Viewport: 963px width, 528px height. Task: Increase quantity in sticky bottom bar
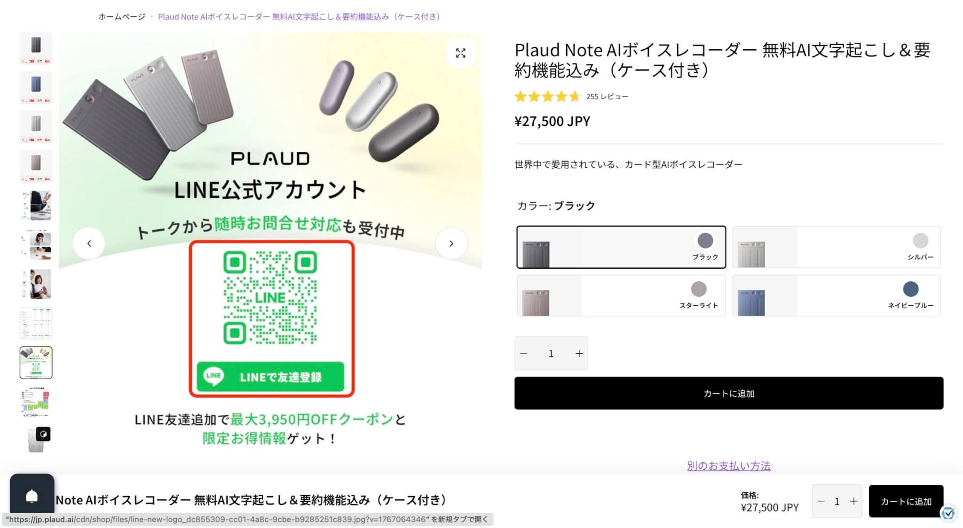point(853,501)
